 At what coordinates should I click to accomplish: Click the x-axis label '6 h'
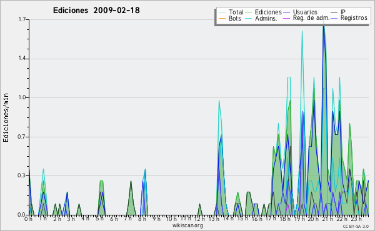114,219
